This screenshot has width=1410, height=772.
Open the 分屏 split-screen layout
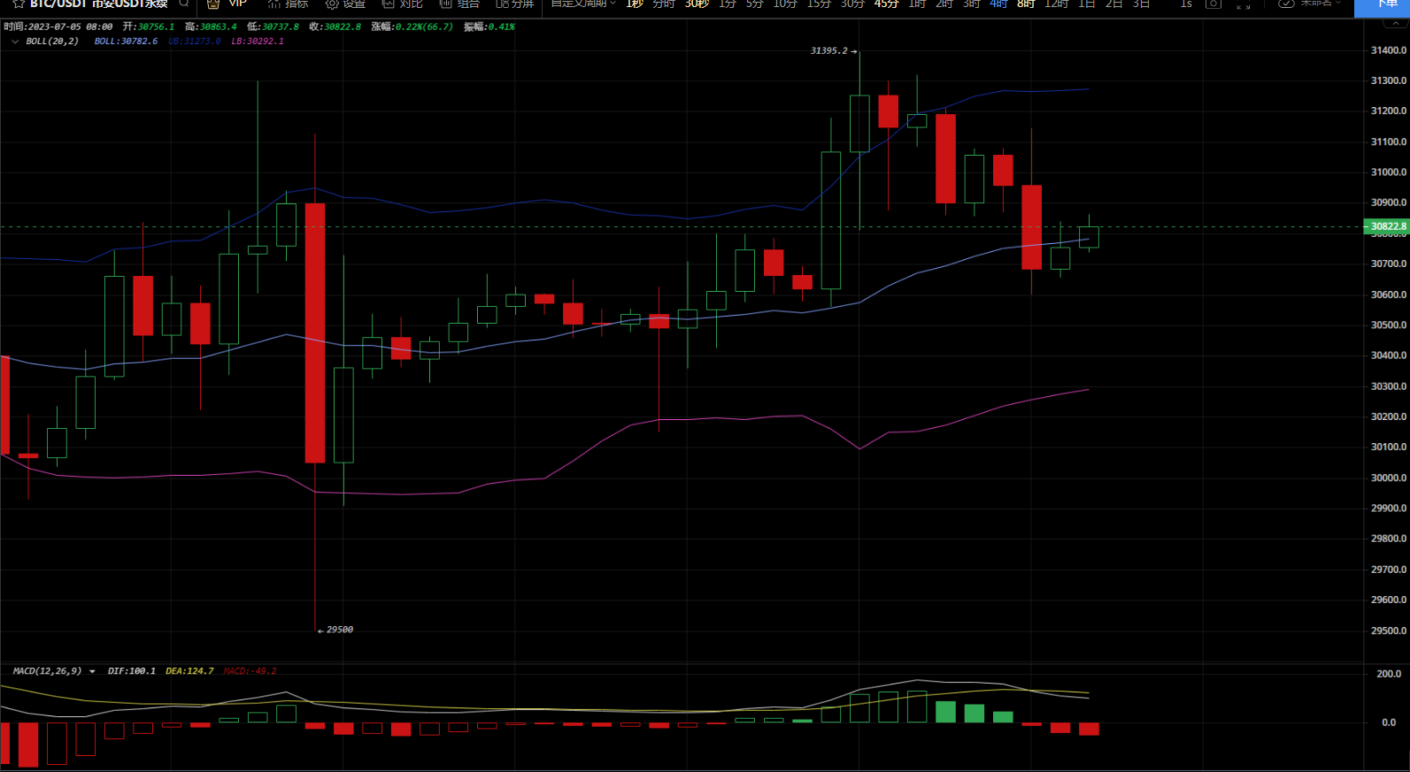click(515, 4)
